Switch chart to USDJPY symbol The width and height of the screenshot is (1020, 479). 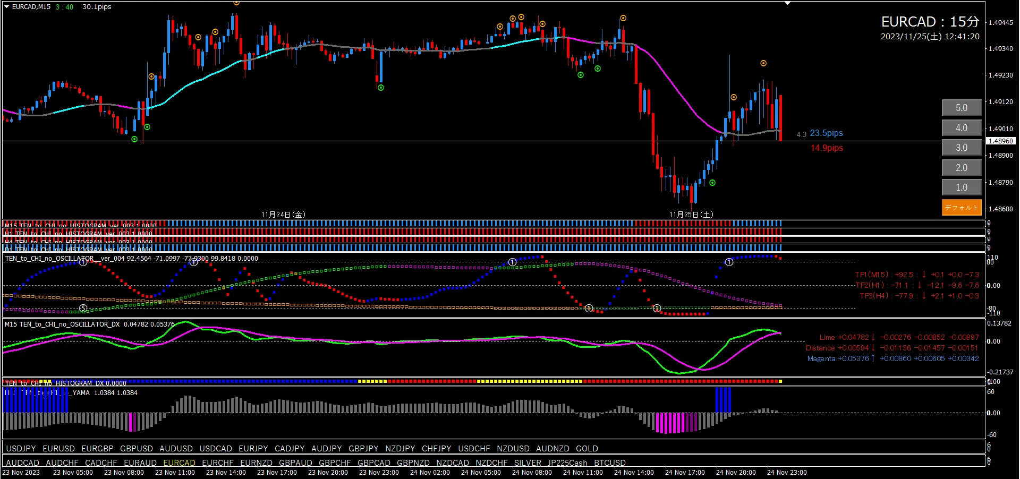(x=21, y=449)
